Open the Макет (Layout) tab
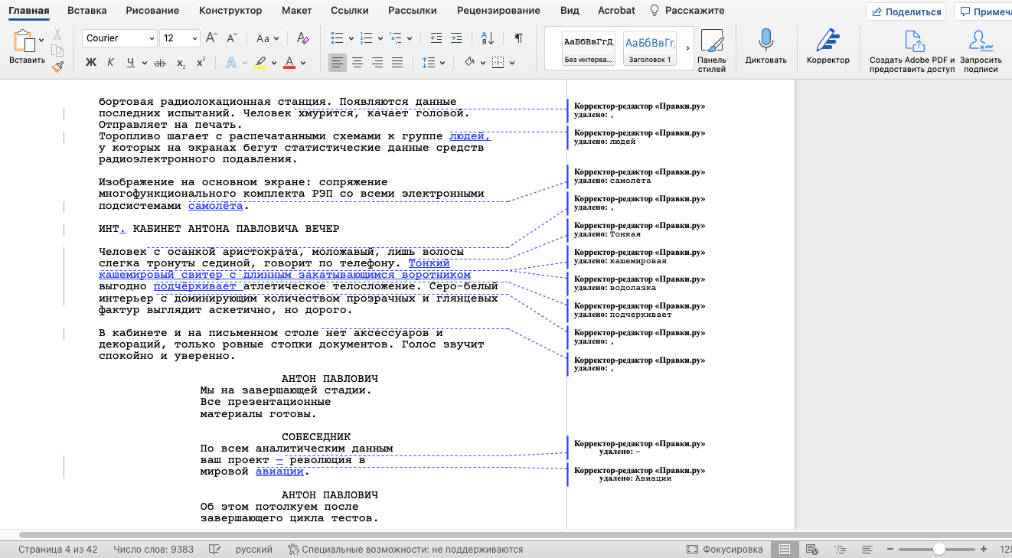 [x=296, y=11]
